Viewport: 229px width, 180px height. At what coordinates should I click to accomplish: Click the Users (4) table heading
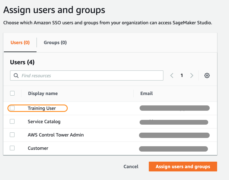[22, 62]
